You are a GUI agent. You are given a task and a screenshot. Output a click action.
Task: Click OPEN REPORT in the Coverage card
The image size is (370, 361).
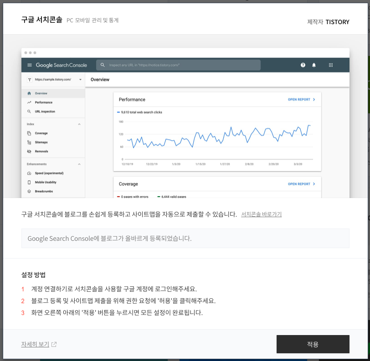tap(301, 184)
